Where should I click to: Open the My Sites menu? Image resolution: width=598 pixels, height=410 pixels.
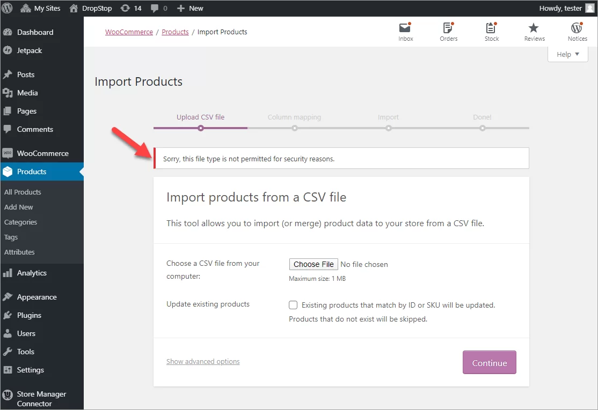40,8
